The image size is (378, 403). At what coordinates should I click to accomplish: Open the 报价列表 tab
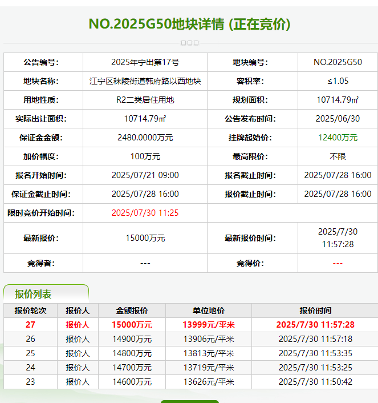tap(33, 295)
